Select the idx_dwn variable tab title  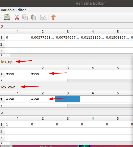tap(8, 87)
